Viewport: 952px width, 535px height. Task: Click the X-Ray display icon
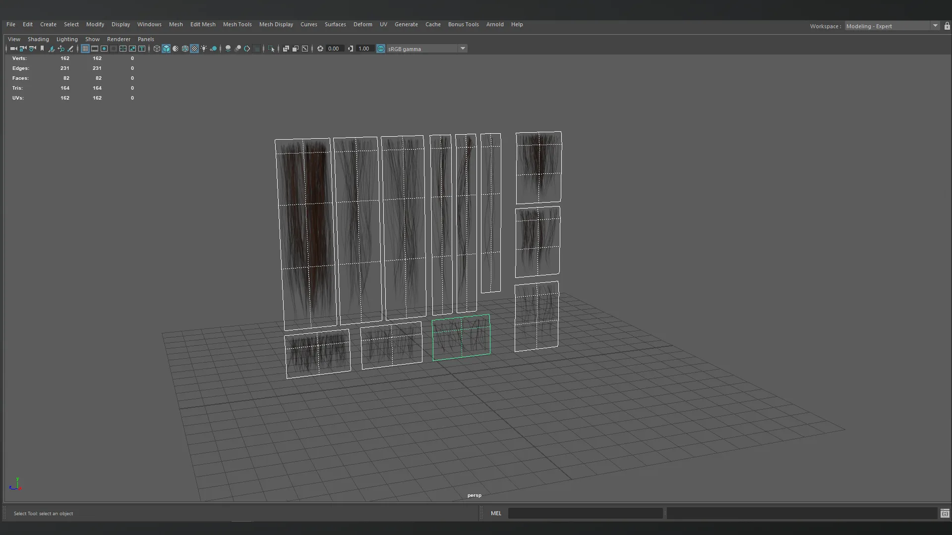tap(286, 49)
